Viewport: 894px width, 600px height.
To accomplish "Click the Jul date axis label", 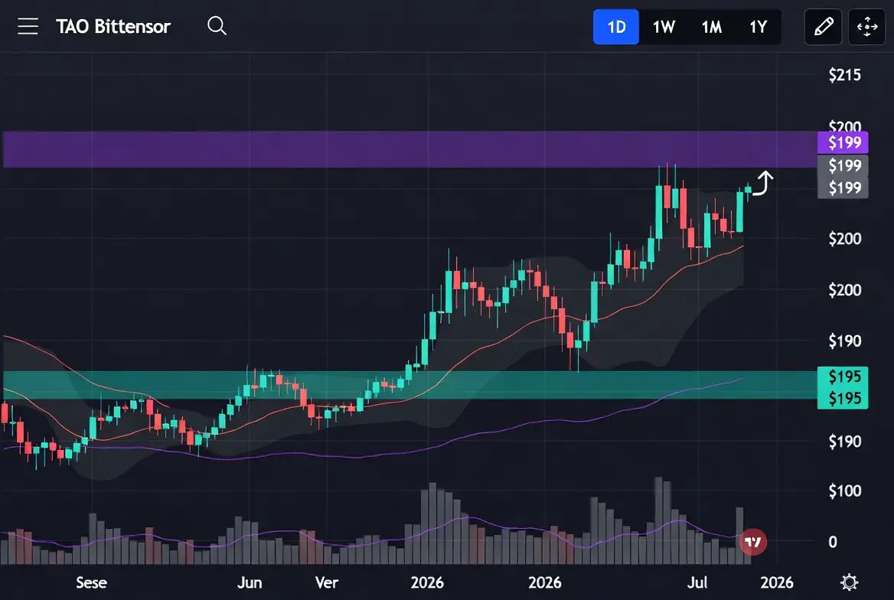I will coord(697,582).
